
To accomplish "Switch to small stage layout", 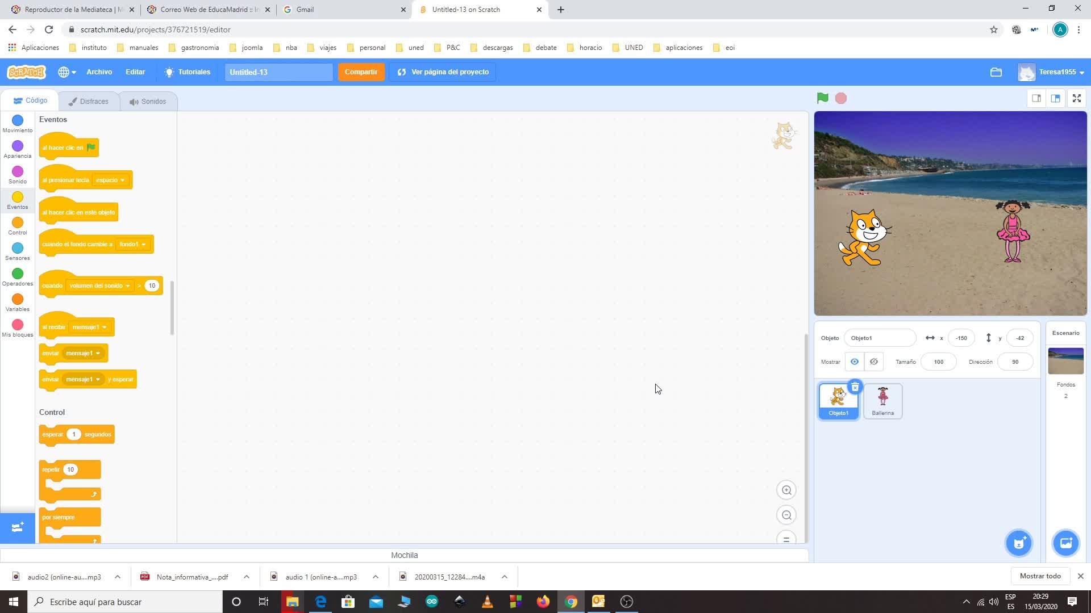I will (x=1036, y=98).
